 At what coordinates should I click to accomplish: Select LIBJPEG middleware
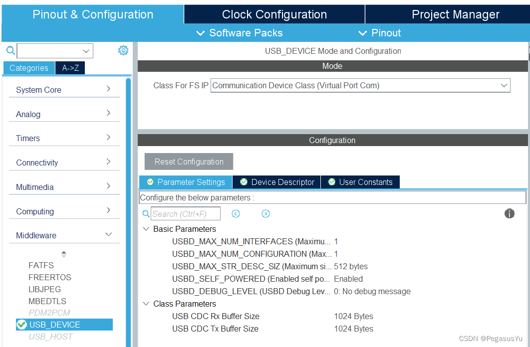(x=44, y=289)
